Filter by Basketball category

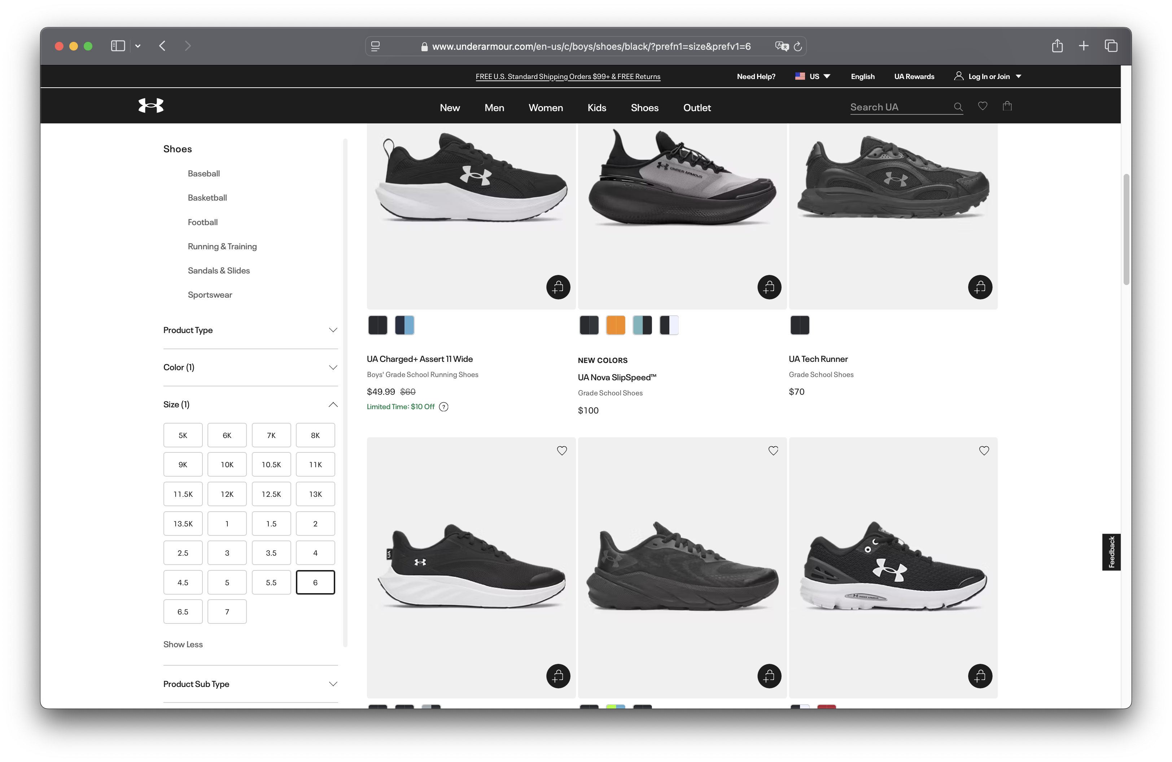coord(207,197)
